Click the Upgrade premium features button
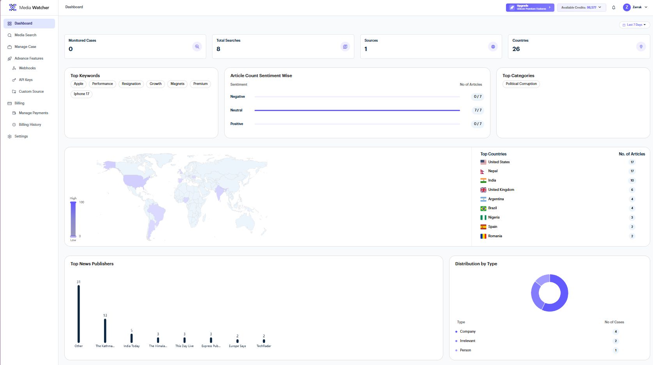Screen dimensions: 653x365 tap(529, 7)
